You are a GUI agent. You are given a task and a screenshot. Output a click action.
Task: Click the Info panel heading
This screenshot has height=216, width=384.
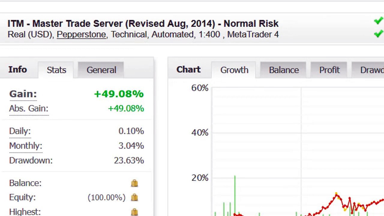pyautogui.click(x=18, y=70)
